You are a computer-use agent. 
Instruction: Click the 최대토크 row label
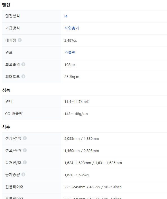coord(12,77)
